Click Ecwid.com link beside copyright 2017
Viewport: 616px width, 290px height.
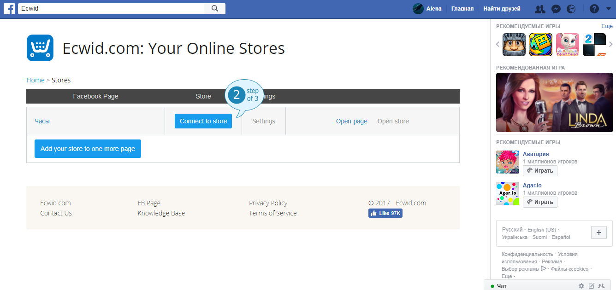click(411, 203)
